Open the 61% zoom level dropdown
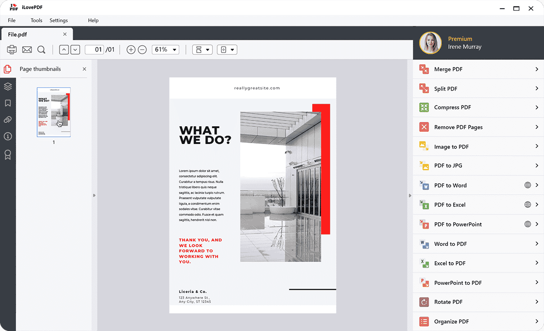 click(x=165, y=50)
